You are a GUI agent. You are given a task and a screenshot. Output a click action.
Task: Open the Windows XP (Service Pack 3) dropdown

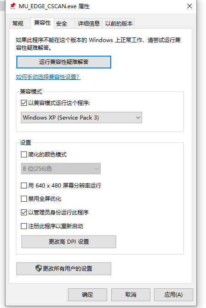tap(82, 117)
